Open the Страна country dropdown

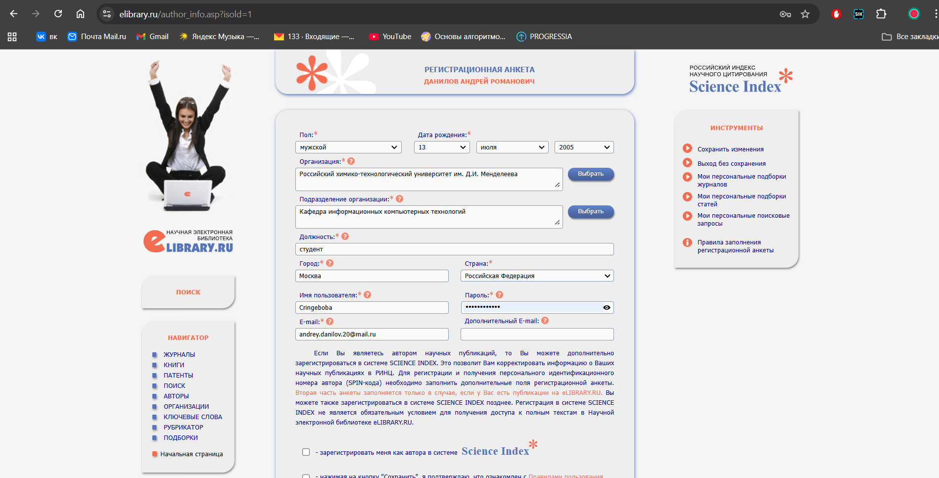[x=537, y=276]
